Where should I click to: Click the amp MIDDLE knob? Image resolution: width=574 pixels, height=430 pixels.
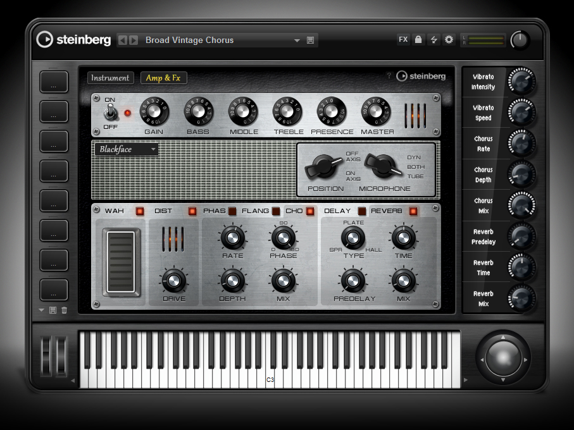(243, 111)
